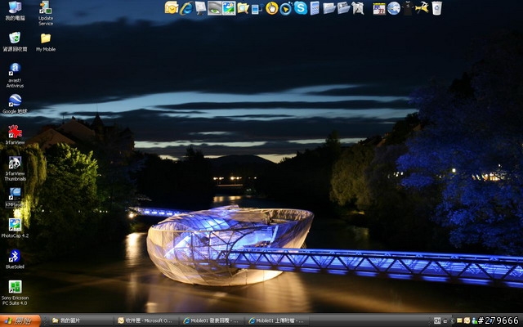Open the BlueSoleil Bluetooth shortcut

pyautogui.click(x=15, y=260)
